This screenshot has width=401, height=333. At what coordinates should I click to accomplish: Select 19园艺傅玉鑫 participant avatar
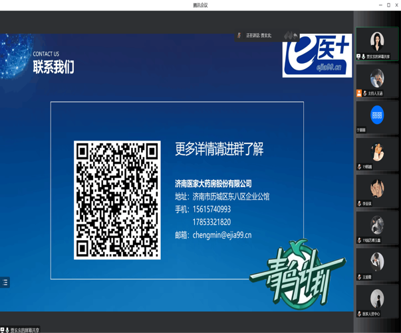(x=377, y=225)
